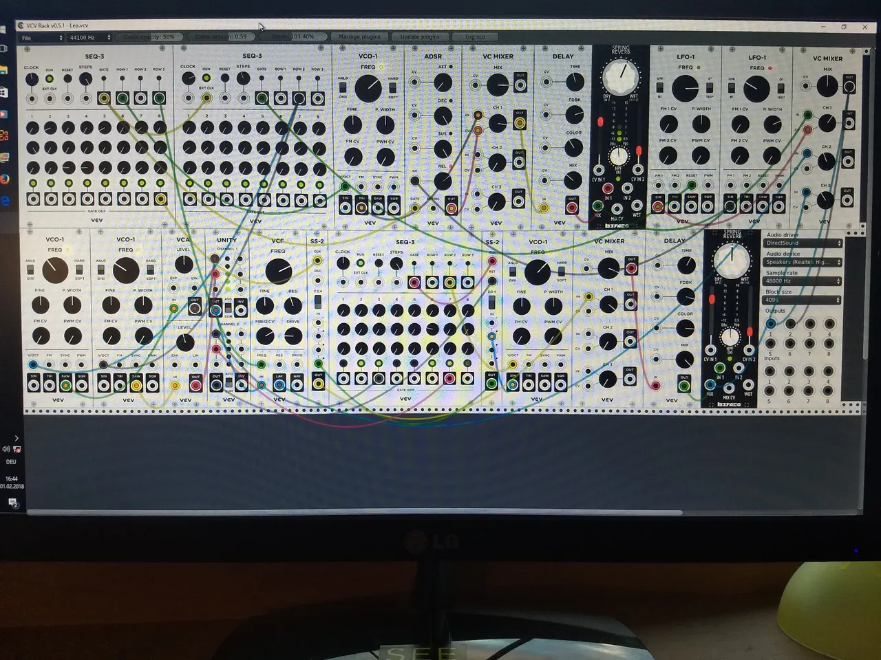
Task: Click SIN output jack on top-row VCO-1
Action: coord(345,207)
